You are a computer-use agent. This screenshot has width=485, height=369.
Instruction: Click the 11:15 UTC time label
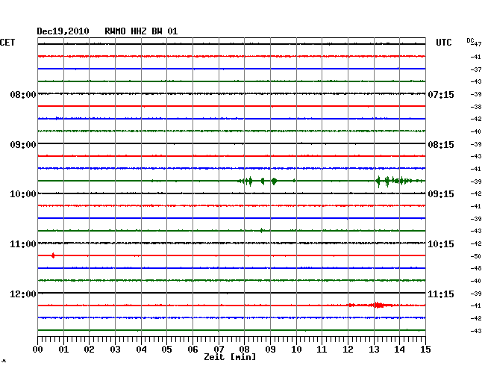[x=441, y=294]
